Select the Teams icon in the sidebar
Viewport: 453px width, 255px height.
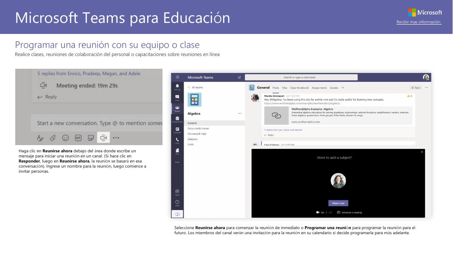click(x=177, y=109)
